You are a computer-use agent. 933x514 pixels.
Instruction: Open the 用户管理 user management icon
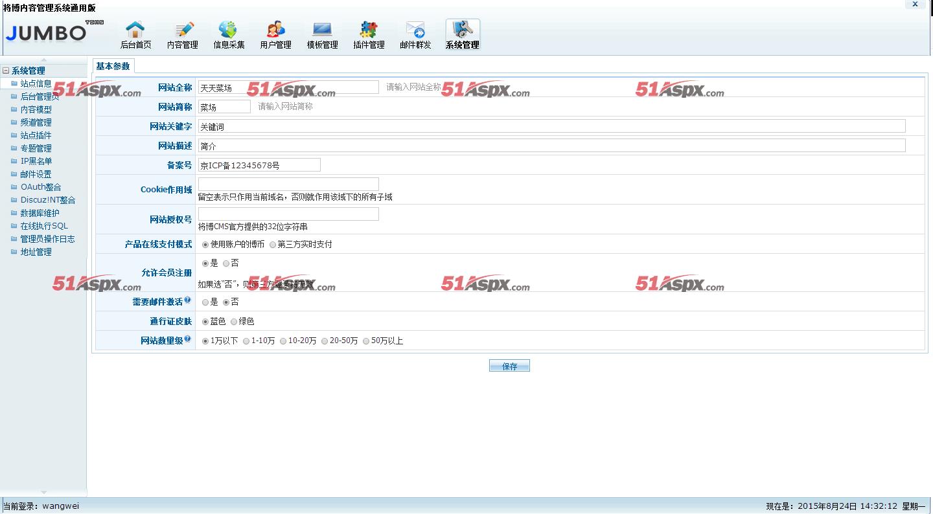point(275,30)
